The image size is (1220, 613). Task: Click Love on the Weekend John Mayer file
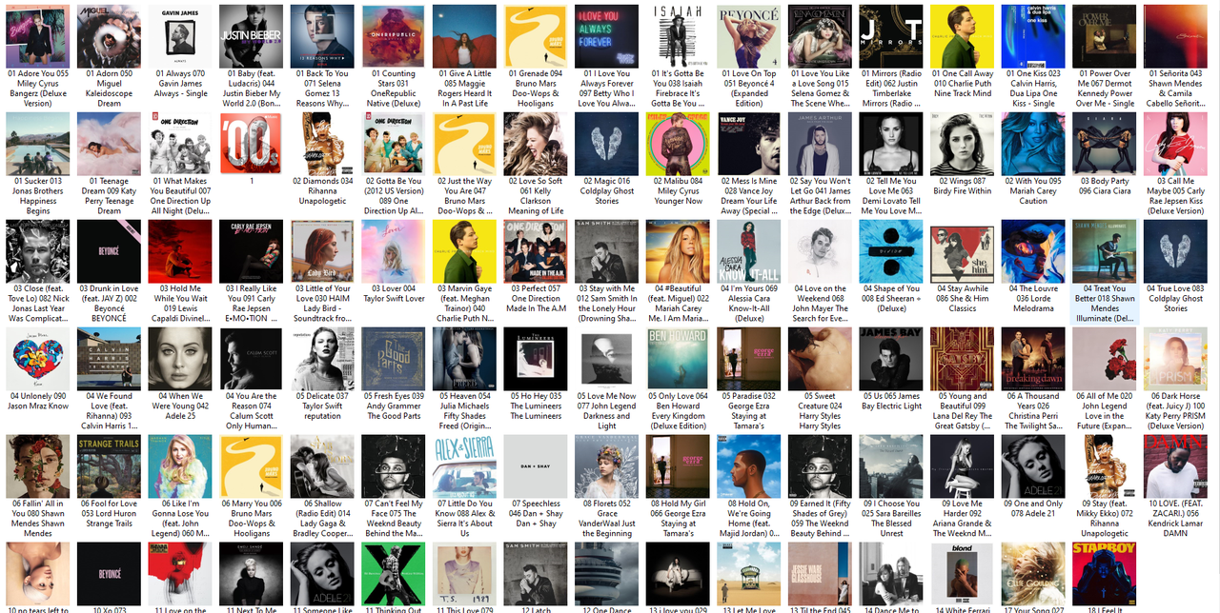[820, 272]
